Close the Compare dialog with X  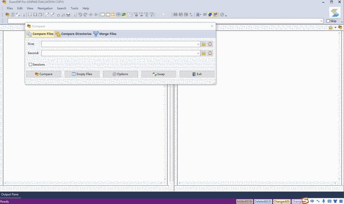pos(212,26)
